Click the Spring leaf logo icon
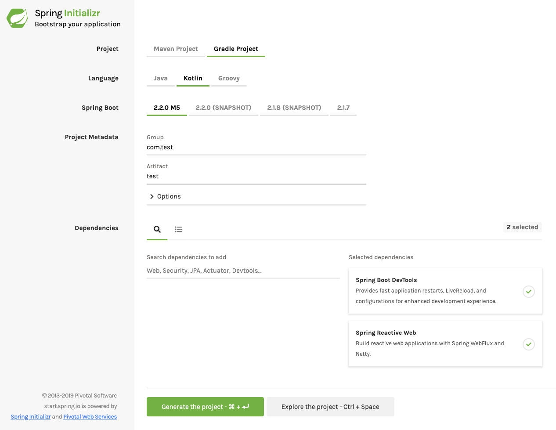 coord(17,18)
